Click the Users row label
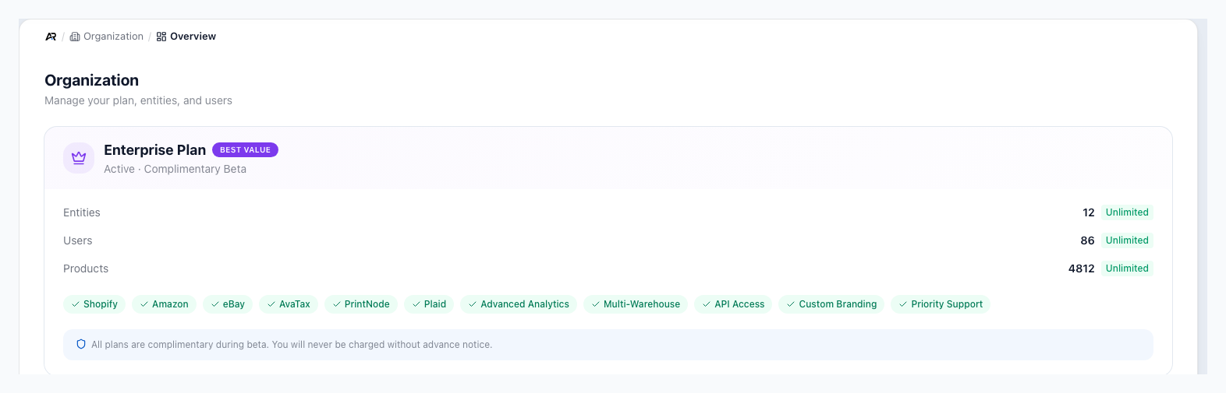The height and width of the screenshot is (393, 1226). point(78,240)
